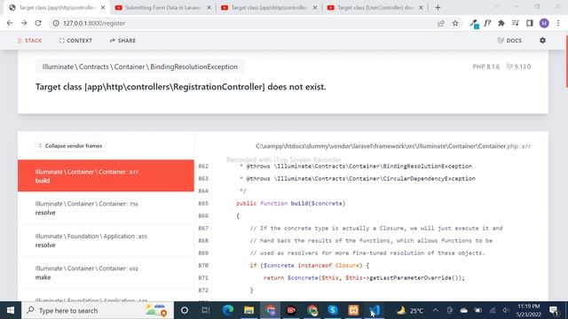Open the color picker eyedropper extension
Screen dimensions: 568x319
(474, 24)
